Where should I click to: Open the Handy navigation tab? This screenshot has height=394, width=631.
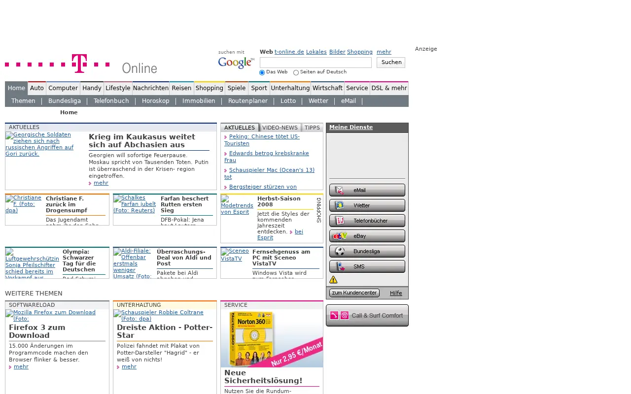coord(92,88)
